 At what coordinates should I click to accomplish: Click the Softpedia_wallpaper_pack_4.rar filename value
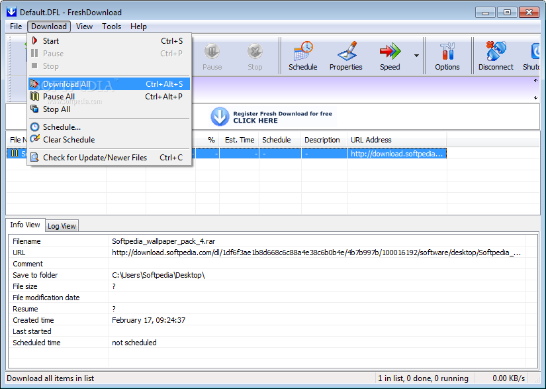coord(163,241)
